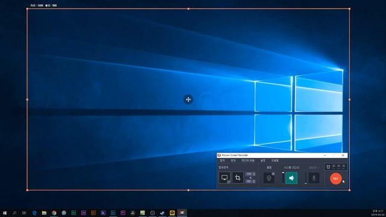Image resolution: width=386 pixels, height=217 pixels.
Task: Open the 설정 menu in Movavi
Action: pyautogui.click(x=263, y=160)
